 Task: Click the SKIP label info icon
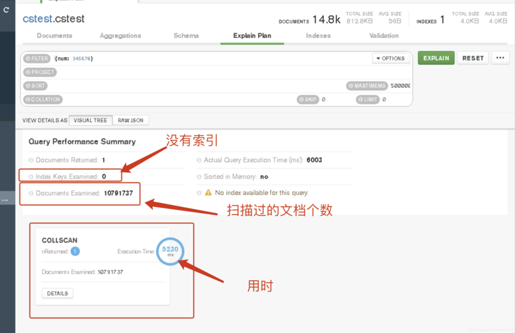tap(302, 99)
